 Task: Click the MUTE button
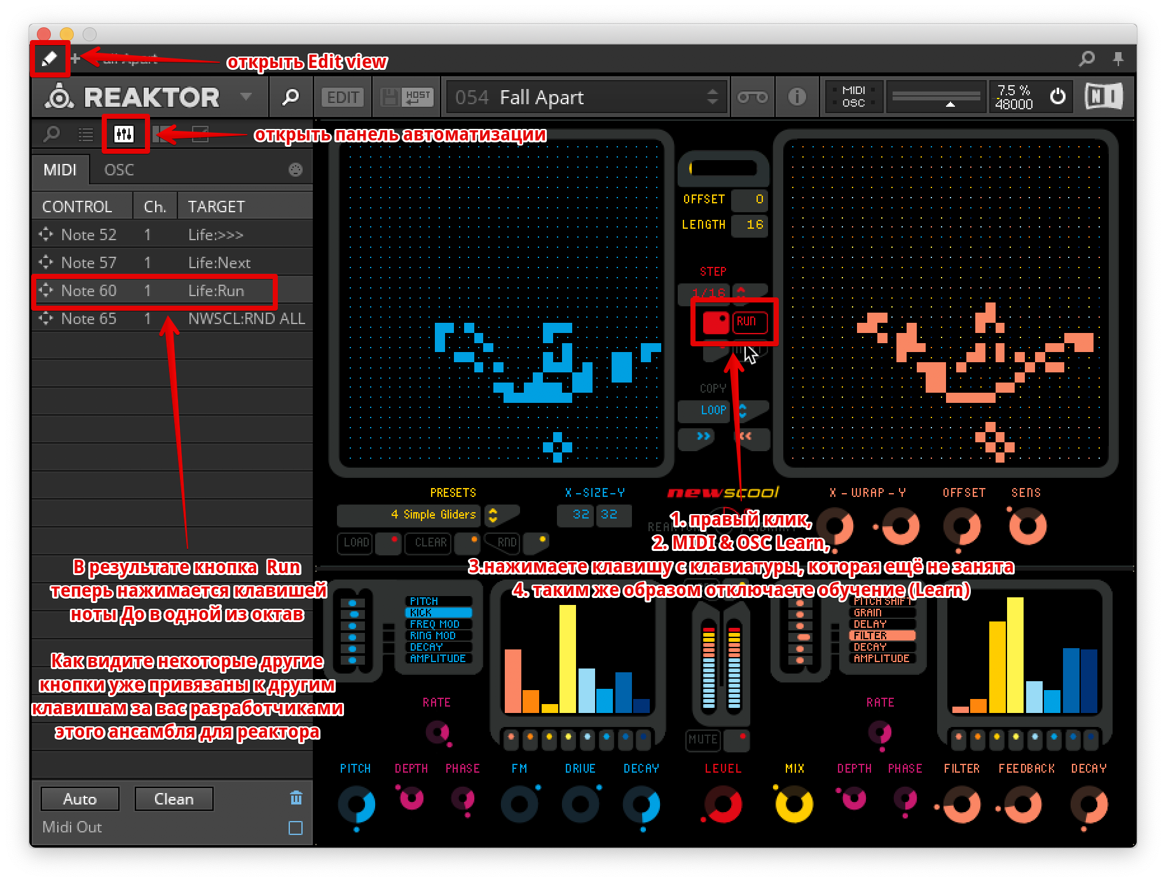click(x=703, y=740)
